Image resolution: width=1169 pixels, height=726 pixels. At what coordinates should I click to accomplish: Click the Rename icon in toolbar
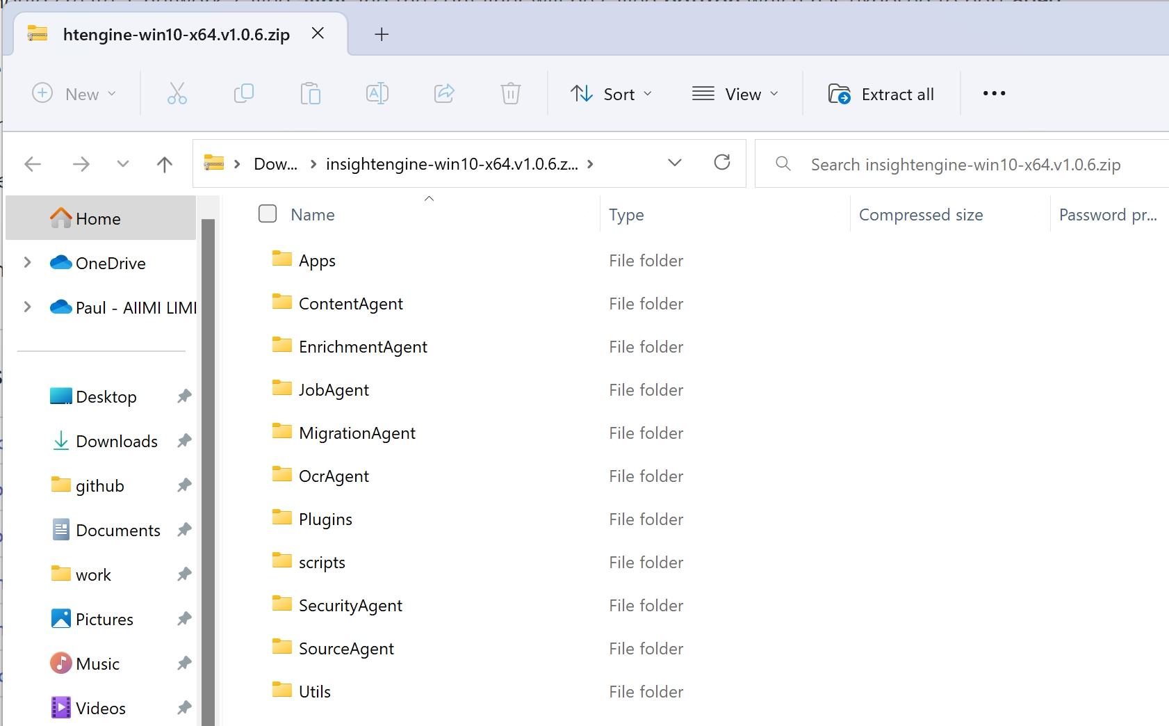[x=377, y=93]
